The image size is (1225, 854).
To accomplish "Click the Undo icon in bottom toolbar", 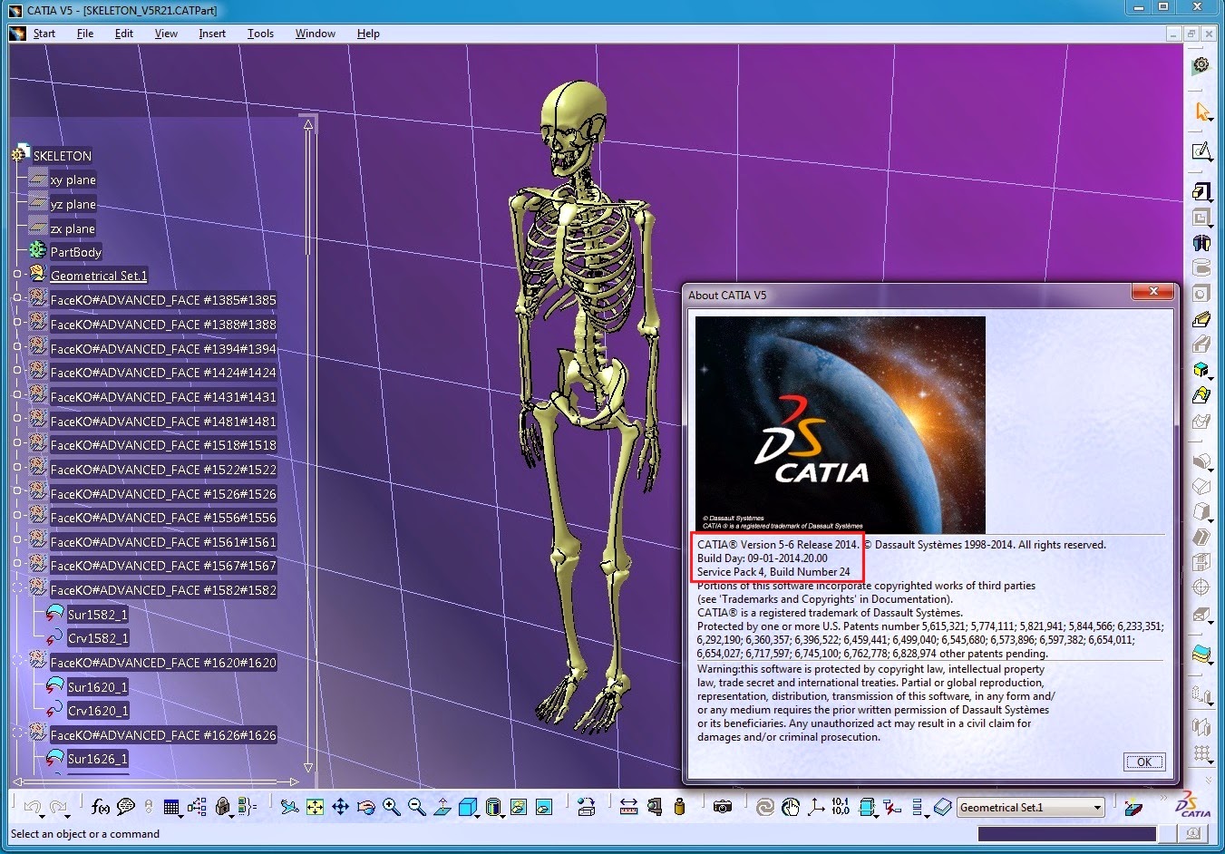I will click(33, 806).
